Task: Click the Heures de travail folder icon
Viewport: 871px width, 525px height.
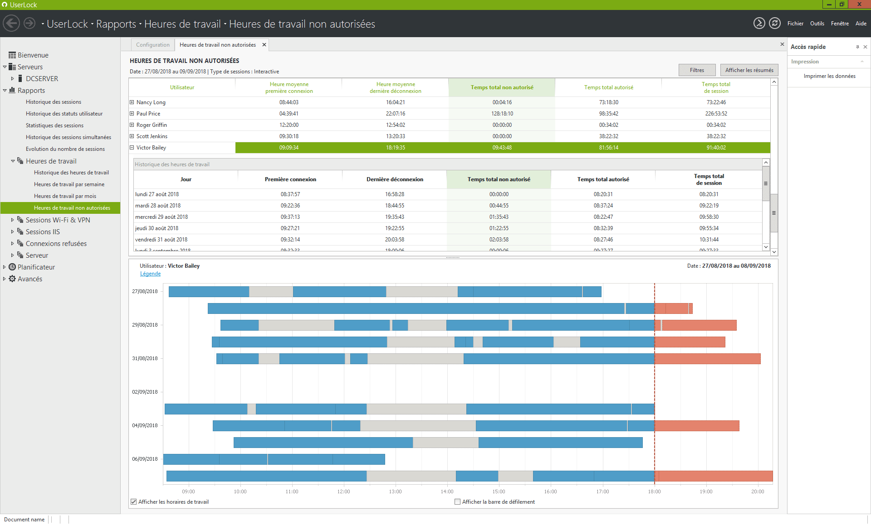Action: coord(20,161)
